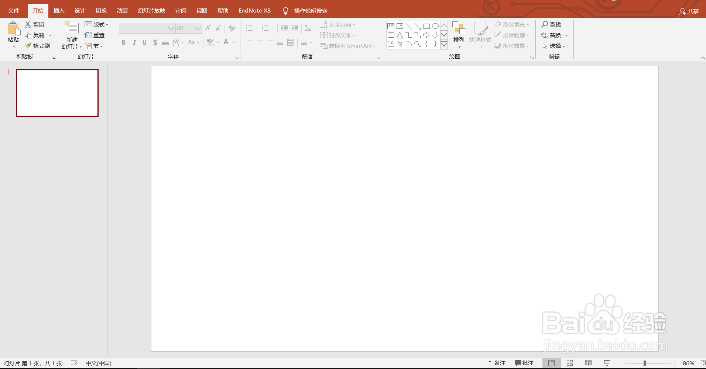Toggle text Shadow (S) formatting
This screenshot has height=369, width=706.
pos(155,43)
